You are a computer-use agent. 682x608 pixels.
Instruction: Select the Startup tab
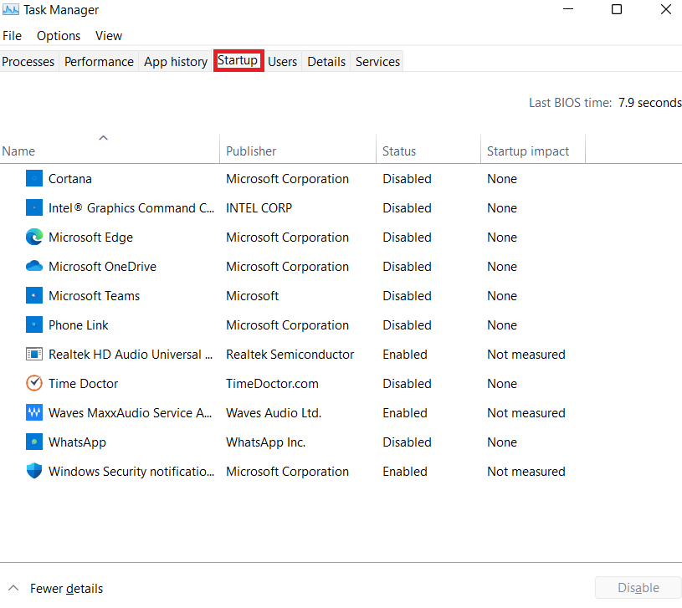coord(238,60)
